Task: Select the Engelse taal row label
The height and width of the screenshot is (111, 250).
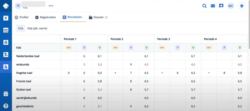Action: (24, 73)
